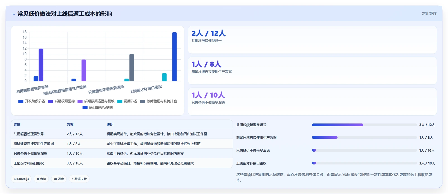The image size is (448, 194).
Task: Toggle the 故障验证与恢复排查 legend entry
Action: click(x=158, y=101)
